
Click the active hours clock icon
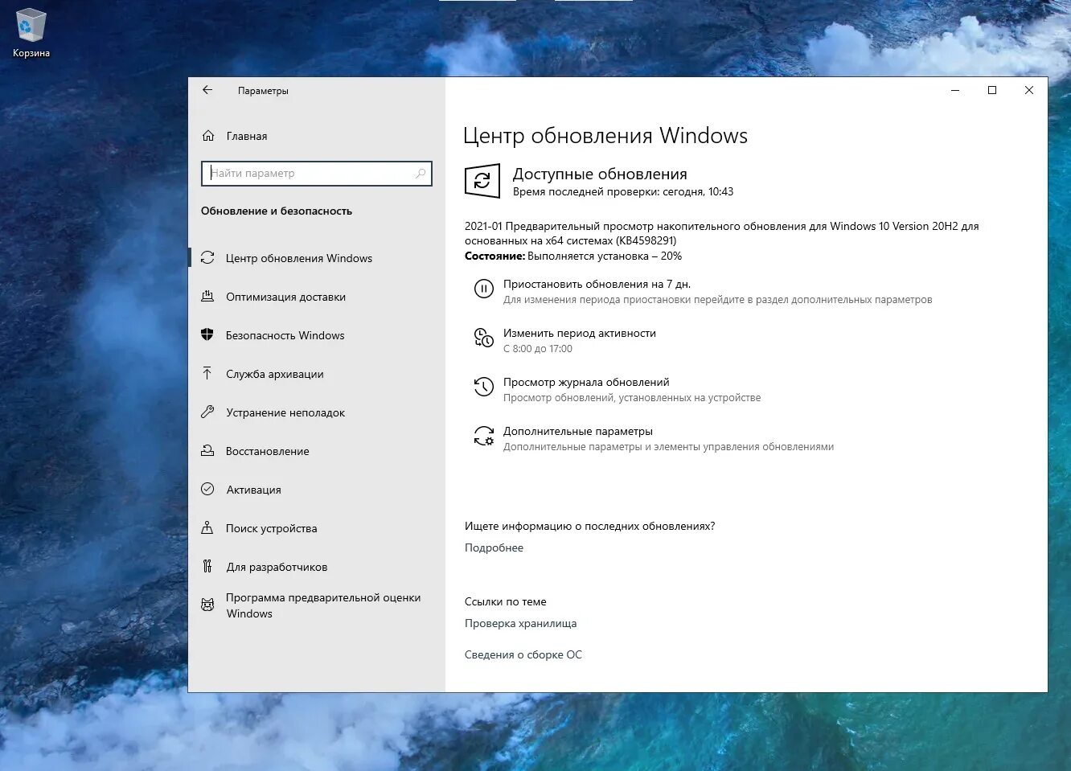pyautogui.click(x=483, y=338)
